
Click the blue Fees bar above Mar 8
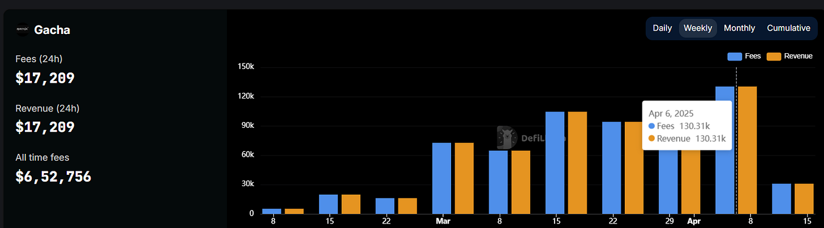tap(498, 182)
